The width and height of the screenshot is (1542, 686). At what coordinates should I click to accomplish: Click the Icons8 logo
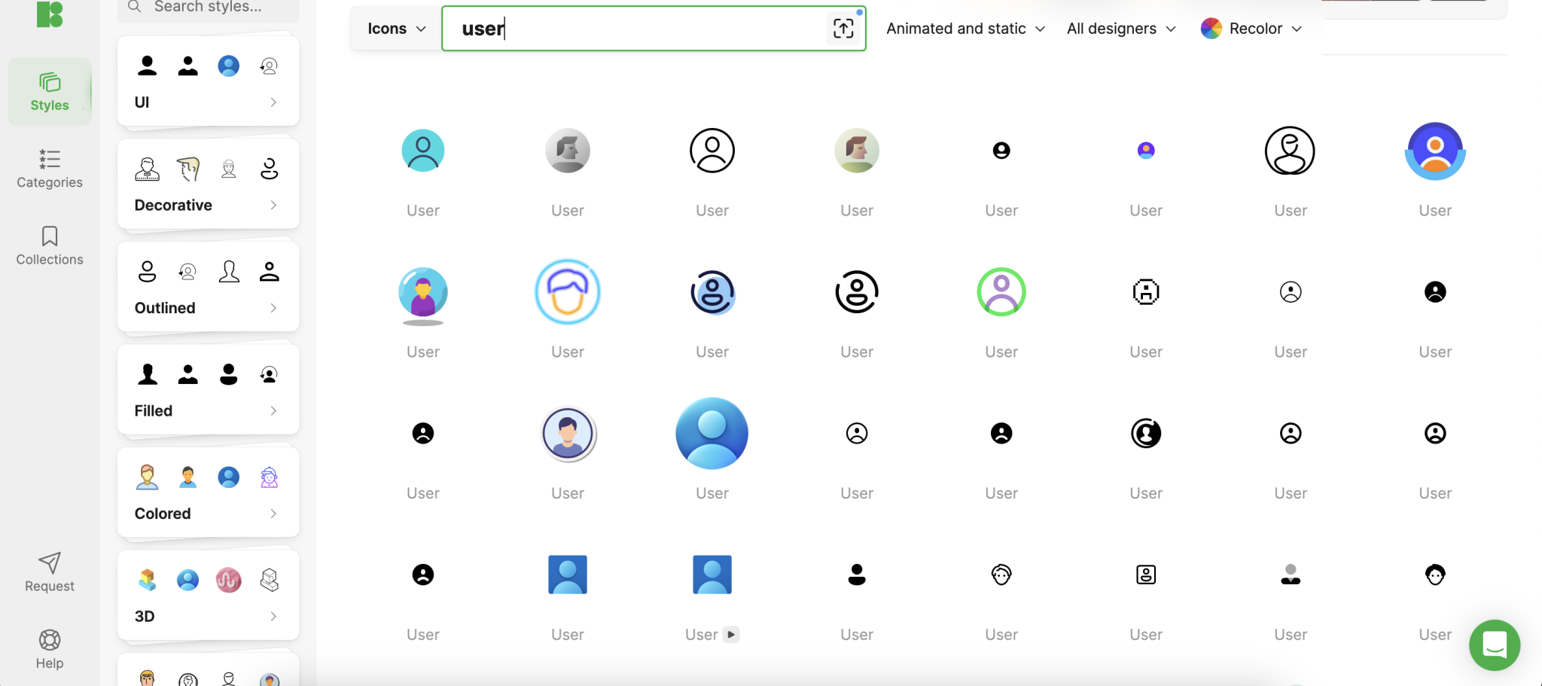pos(49,14)
